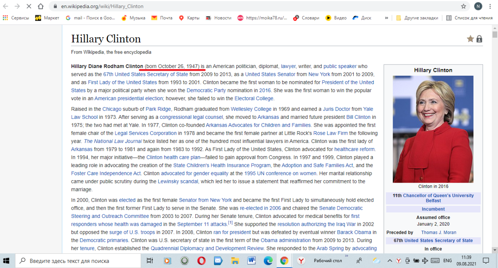The width and height of the screenshot is (498, 268).
Task: Click citation footnote [1]
Action: (230, 223)
